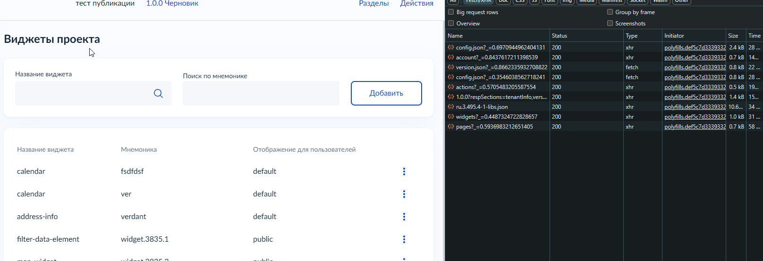
Task: Focus the Поиск по мнемонике input field
Action: coord(261,93)
